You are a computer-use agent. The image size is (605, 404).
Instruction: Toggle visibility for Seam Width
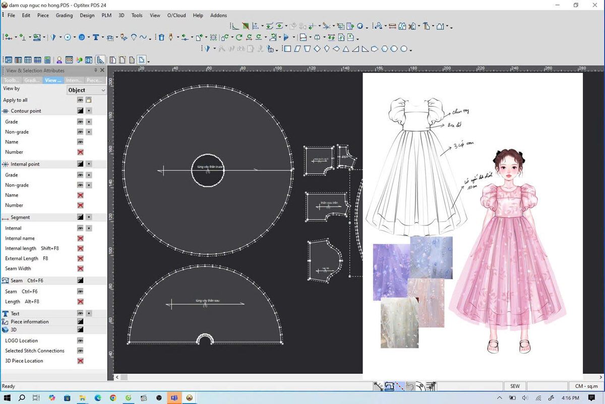[x=80, y=268]
